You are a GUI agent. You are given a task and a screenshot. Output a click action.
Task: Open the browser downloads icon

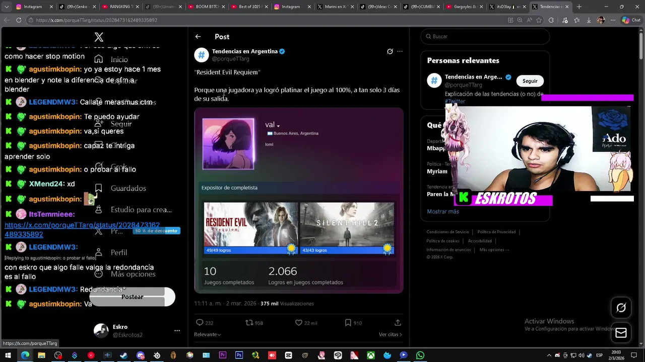[589, 20]
